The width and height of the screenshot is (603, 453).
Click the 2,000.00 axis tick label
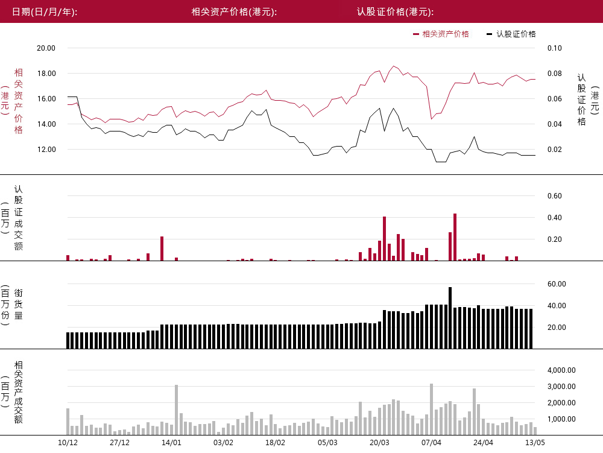pos(561,403)
